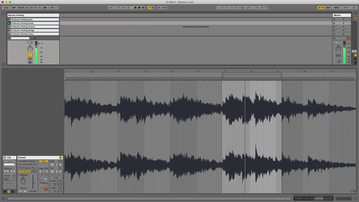The height and width of the screenshot is (202, 359).
Task: Toggle the clip Loop switch
Action: 56,177
